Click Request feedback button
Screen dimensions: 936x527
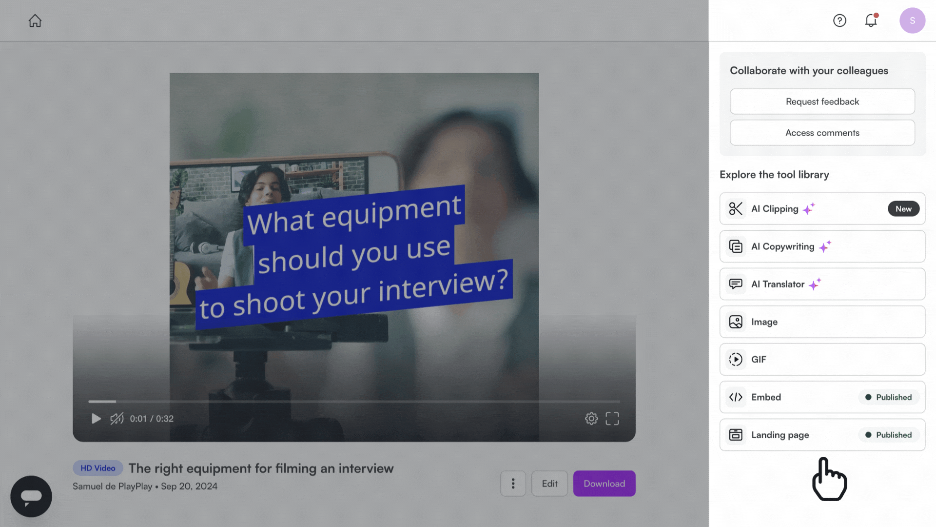point(822,101)
